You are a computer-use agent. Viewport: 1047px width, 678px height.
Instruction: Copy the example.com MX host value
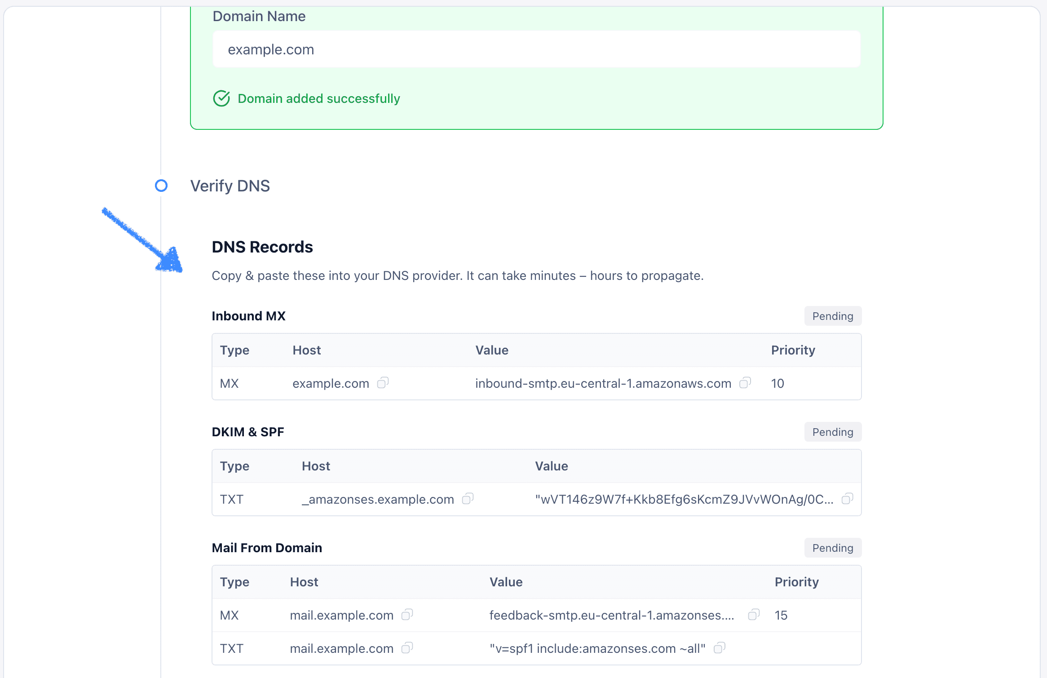[x=383, y=383]
